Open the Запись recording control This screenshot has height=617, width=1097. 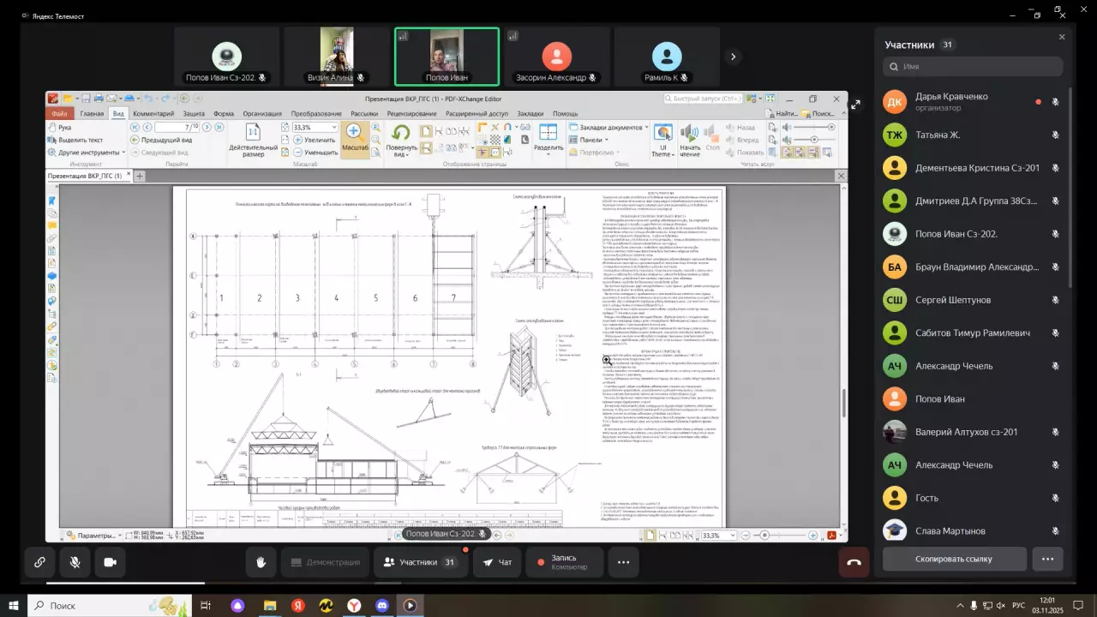coord(564,562)
